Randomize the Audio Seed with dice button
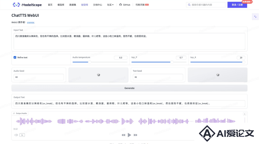259x144 pixels. tap(98, 75)
